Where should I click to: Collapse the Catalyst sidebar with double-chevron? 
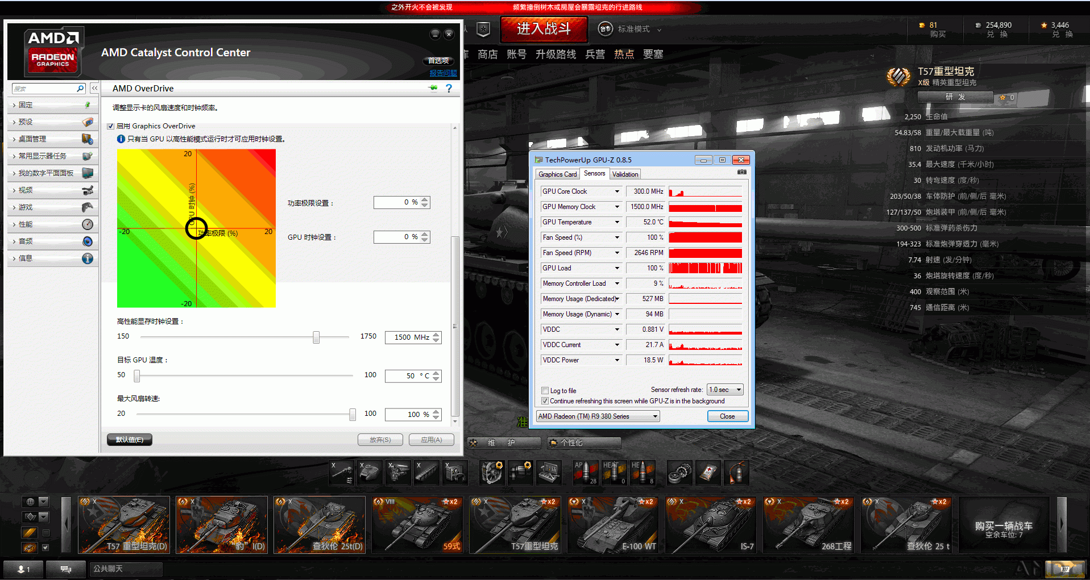[94, 88]
